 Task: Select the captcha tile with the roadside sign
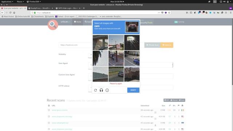click(x=116, y=43)
